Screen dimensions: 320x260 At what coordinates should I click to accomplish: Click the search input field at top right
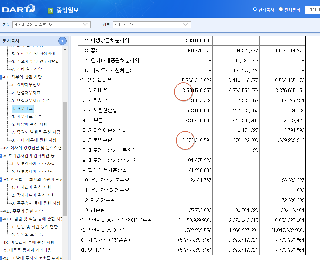[312, 10]
